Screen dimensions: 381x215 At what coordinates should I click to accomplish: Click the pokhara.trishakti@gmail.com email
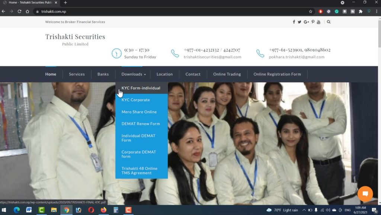pyautogui.click(x=297, y=57)
